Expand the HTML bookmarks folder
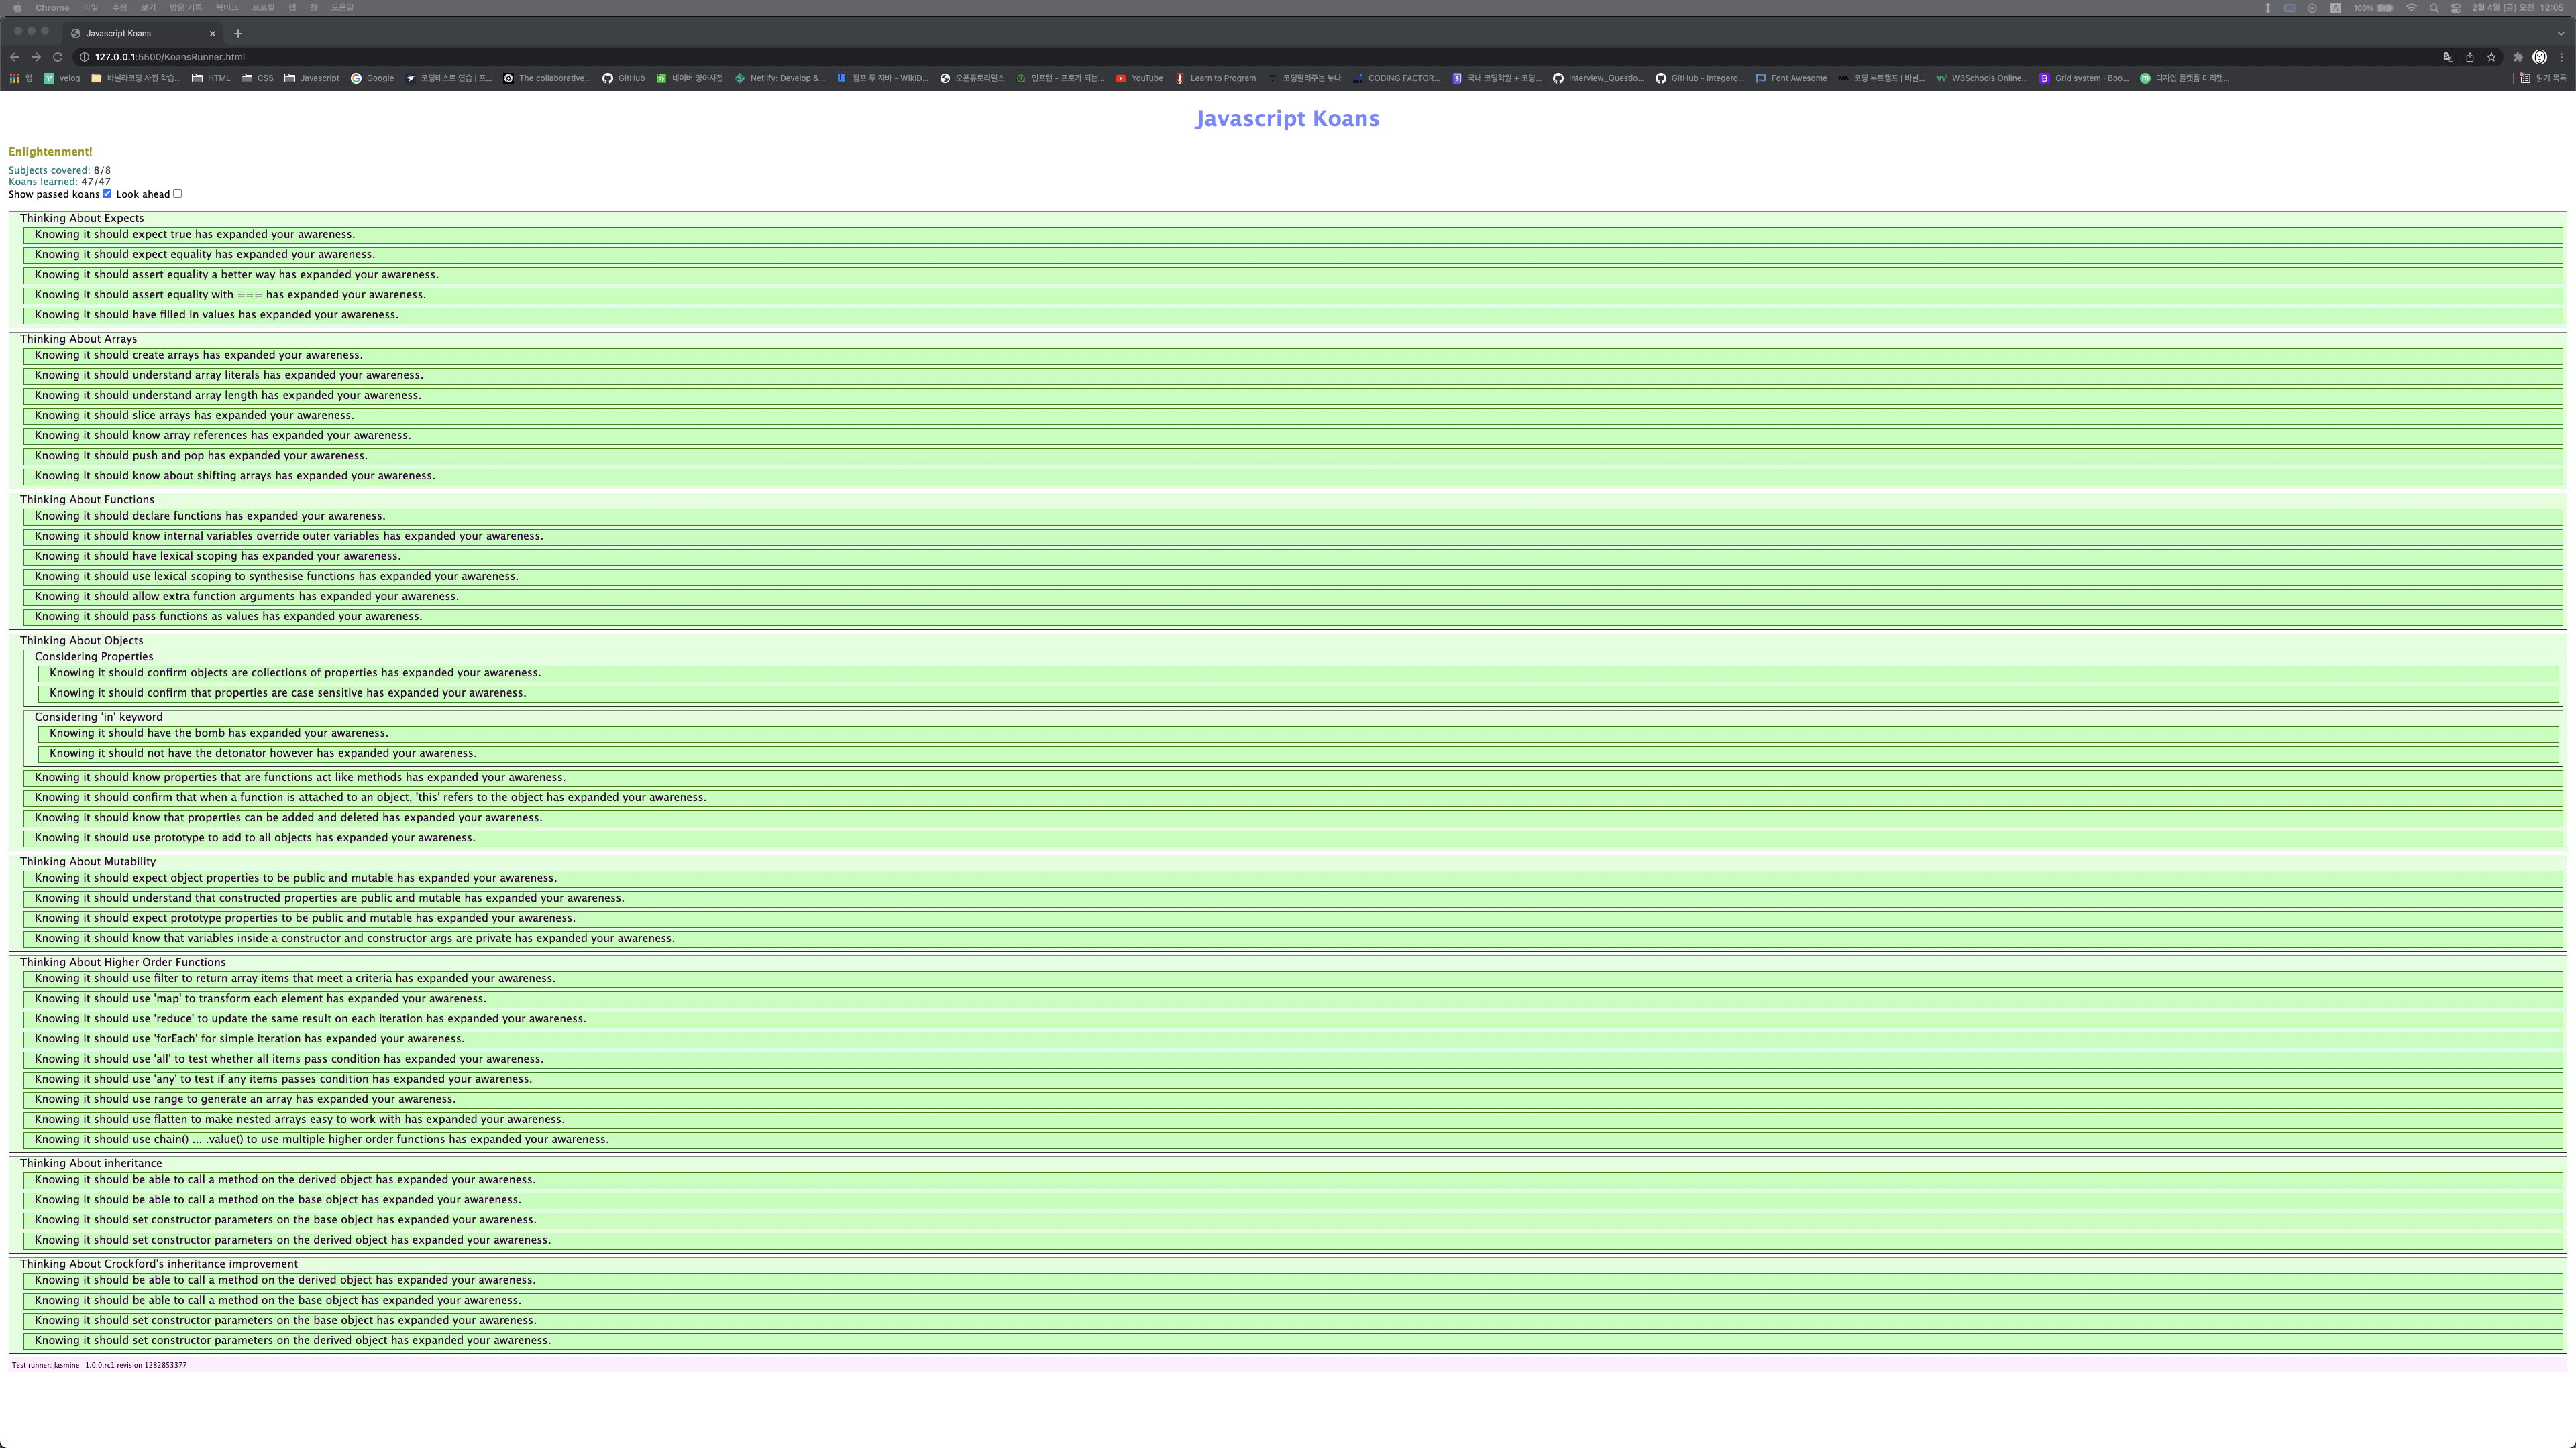 click(x=211, y=78)
